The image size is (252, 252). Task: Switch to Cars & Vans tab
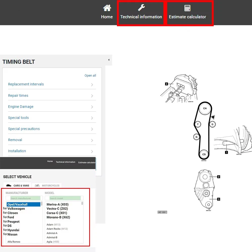[18, 185]
